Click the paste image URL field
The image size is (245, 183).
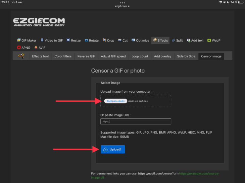click(x=136, y=121)
